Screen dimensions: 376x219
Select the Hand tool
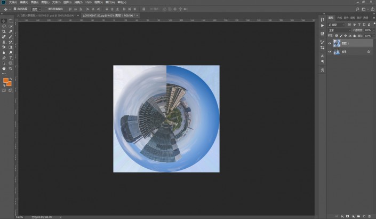(x=4, y=68)
